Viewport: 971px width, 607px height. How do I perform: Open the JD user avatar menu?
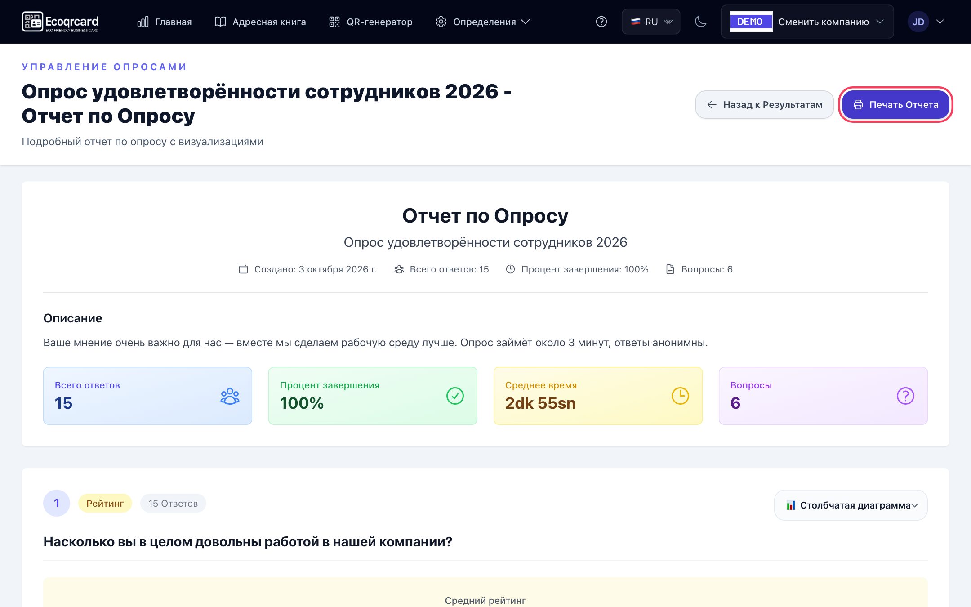(x=918, y=22)
